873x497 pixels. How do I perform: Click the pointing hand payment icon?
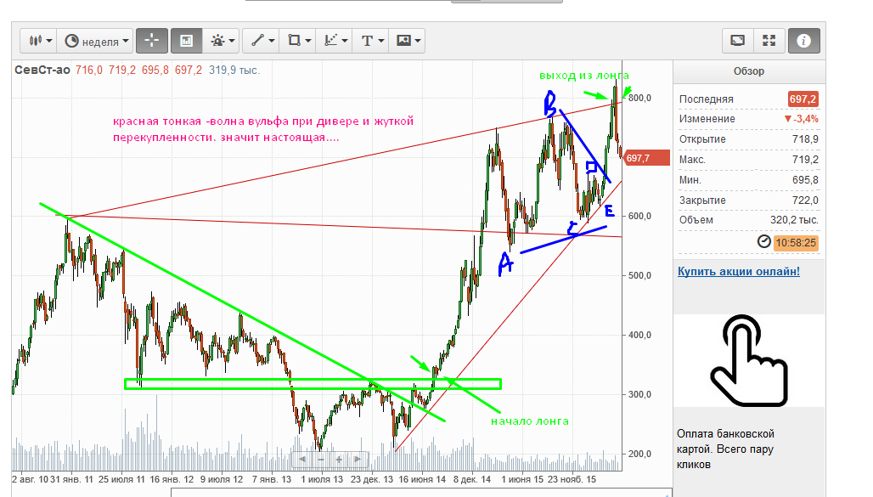pyautogui.click(x=748, y=360)
